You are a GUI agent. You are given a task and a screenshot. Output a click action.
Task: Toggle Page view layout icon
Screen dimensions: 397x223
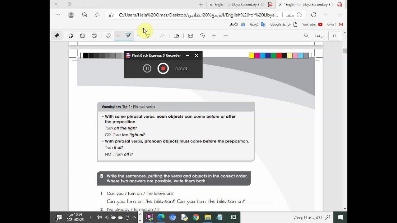pos(176,36)
